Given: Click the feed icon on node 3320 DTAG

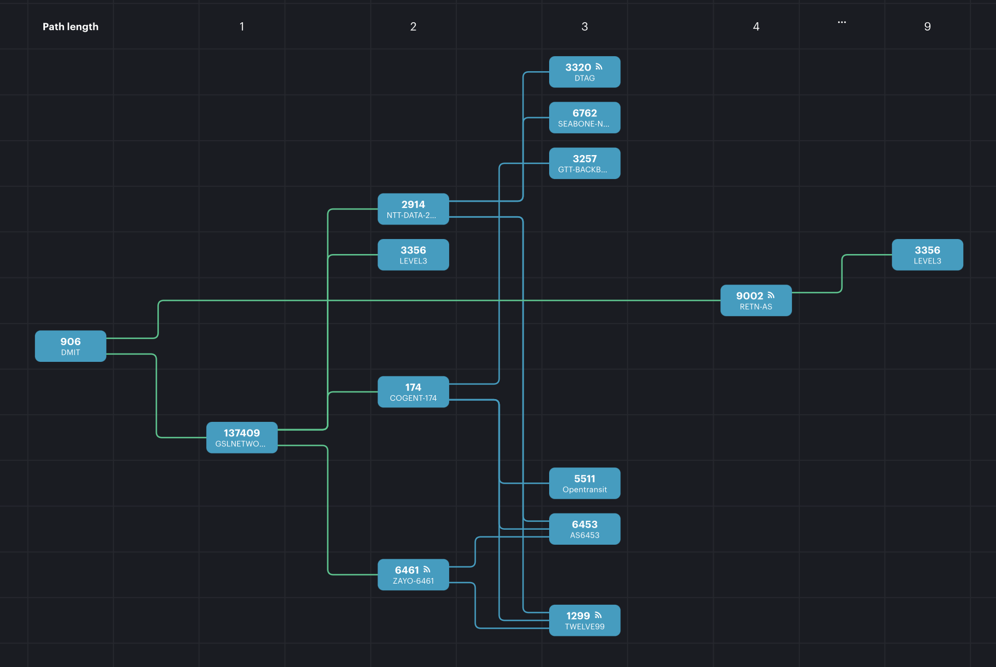Looking at the screenshot, I should coord(599,67).
